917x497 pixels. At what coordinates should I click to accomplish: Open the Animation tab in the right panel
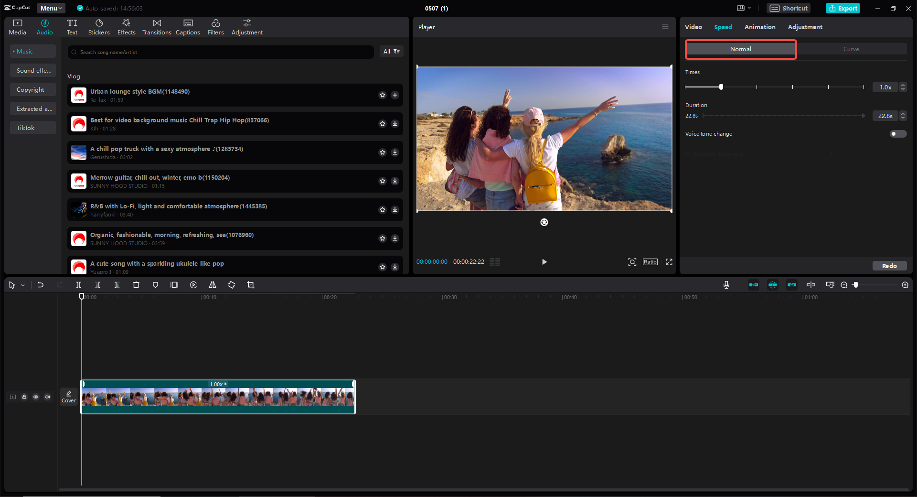759,27
